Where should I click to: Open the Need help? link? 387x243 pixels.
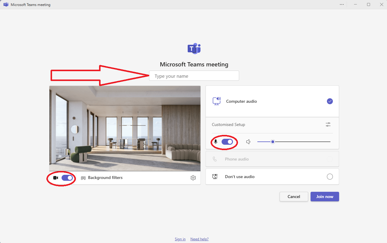[x=199, y=239]
